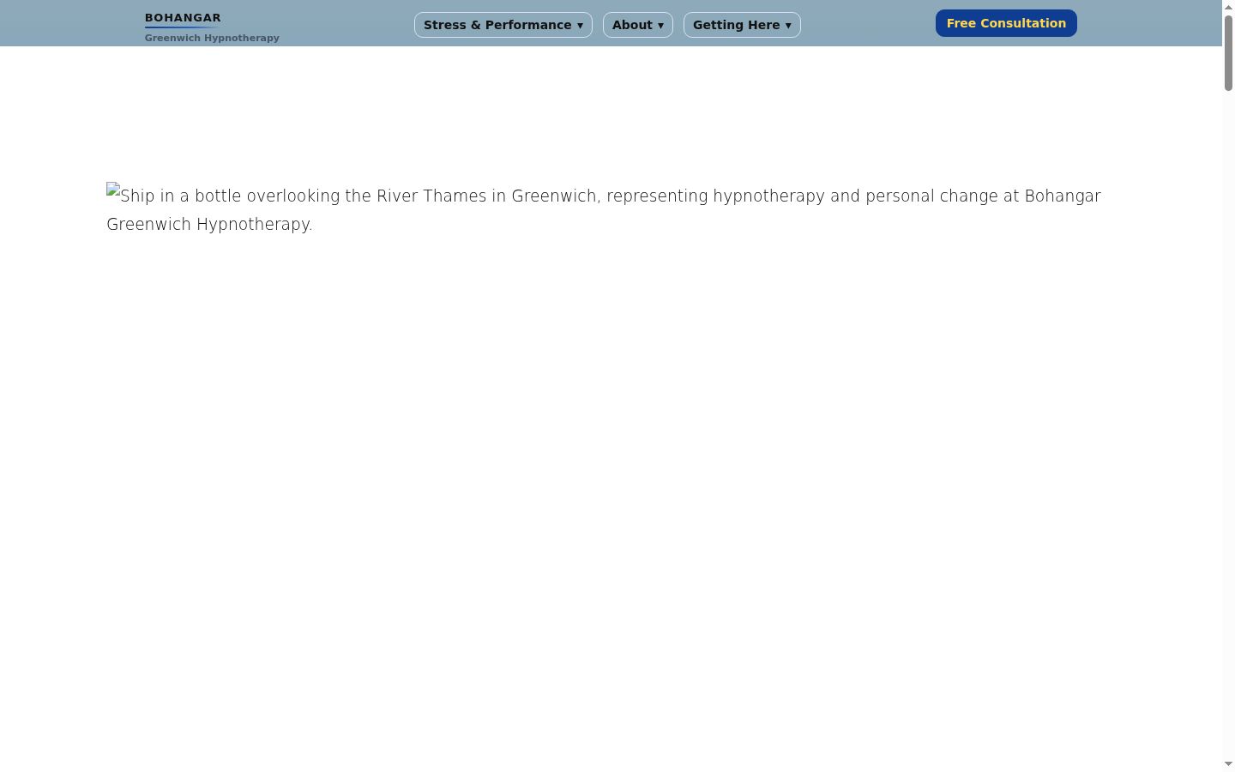Screen dimensions: 1235x772
Task: Click the vertical scrollbar thumb
Action: click(1228, 52)
